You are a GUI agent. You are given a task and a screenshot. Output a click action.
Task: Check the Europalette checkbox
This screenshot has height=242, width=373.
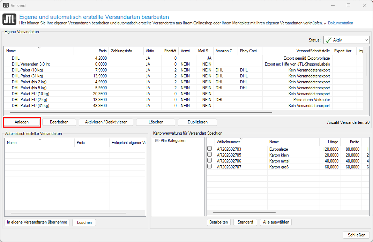click(210, 149)
